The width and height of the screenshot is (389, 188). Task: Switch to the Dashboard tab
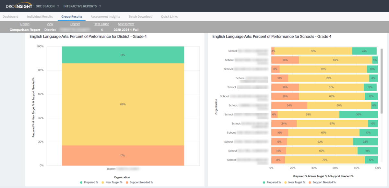click(x=10, y=17)
